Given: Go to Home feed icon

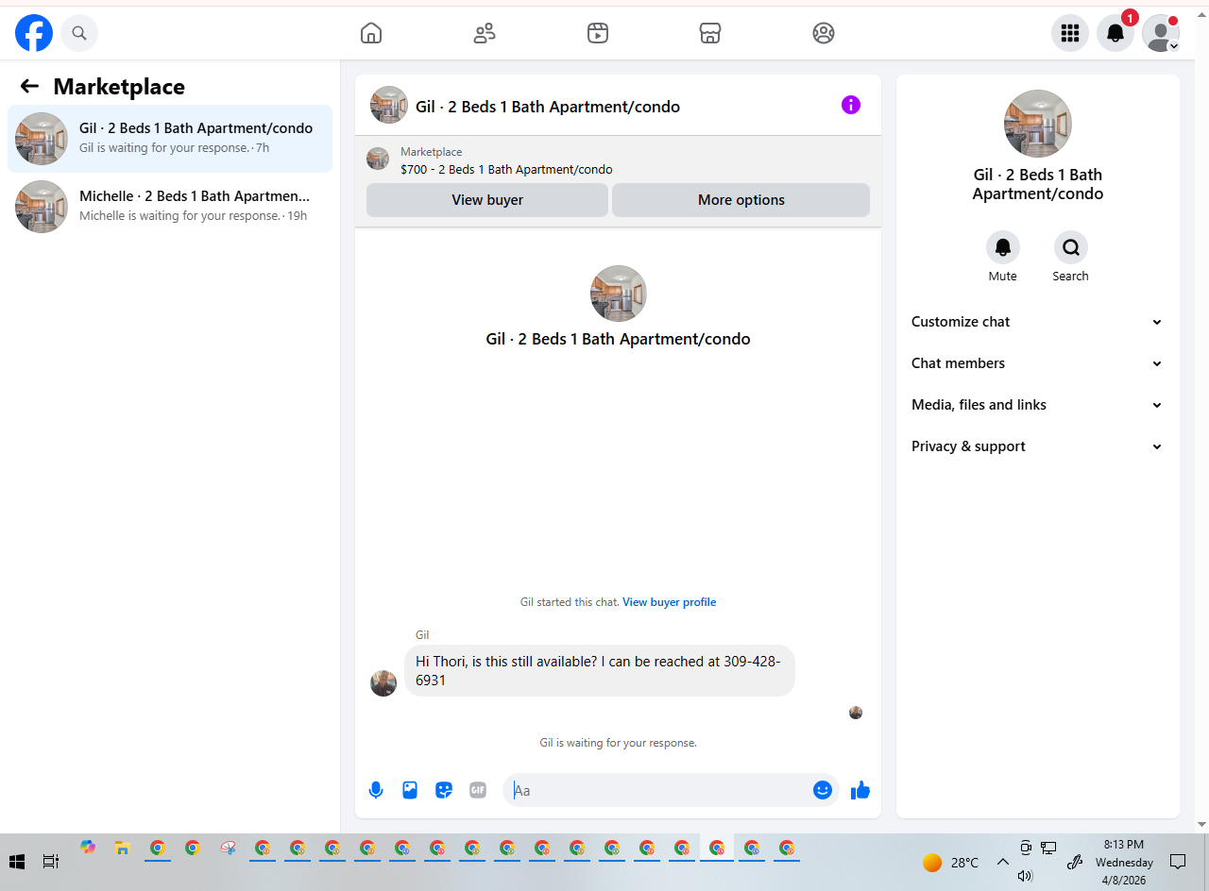Looking at the screenshot, I should click(x=371, y=33).
